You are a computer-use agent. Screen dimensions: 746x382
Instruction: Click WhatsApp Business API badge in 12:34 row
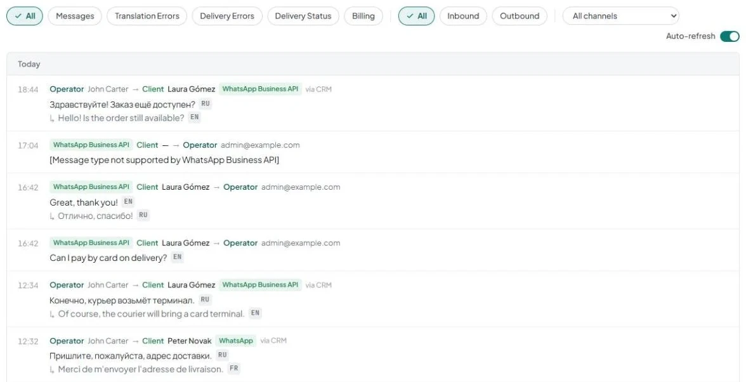click(260, 285)
